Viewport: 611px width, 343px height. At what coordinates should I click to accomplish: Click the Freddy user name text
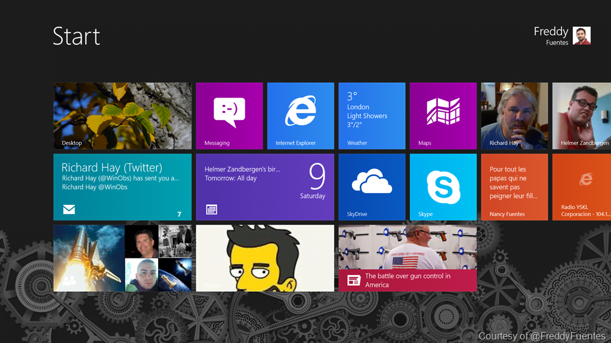[551, 32]
